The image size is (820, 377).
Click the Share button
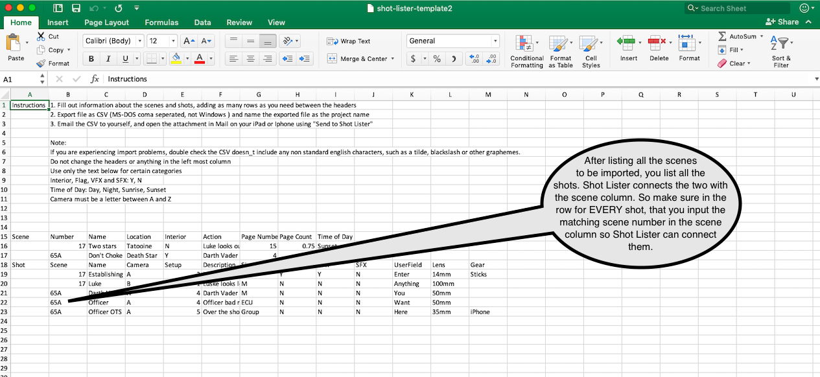pos(784,21)
